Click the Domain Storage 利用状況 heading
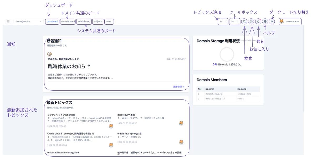 [x=218, y=41]
